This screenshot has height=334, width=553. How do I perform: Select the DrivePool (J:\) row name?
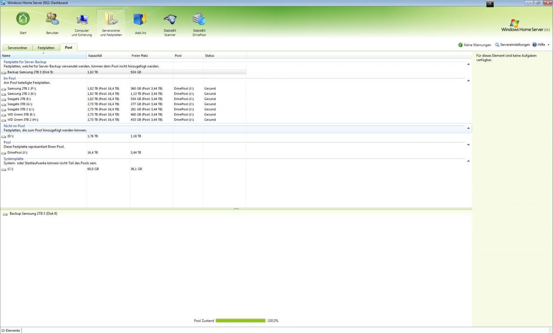pyautogui.click(x=17, y=152)
